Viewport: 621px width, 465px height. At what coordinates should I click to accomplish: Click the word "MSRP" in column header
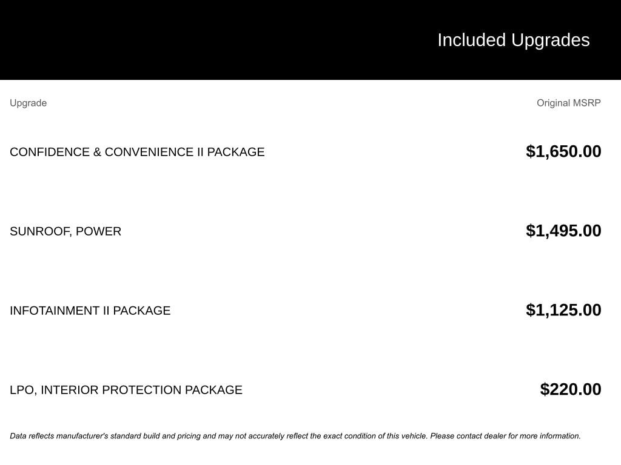(587, 103)
